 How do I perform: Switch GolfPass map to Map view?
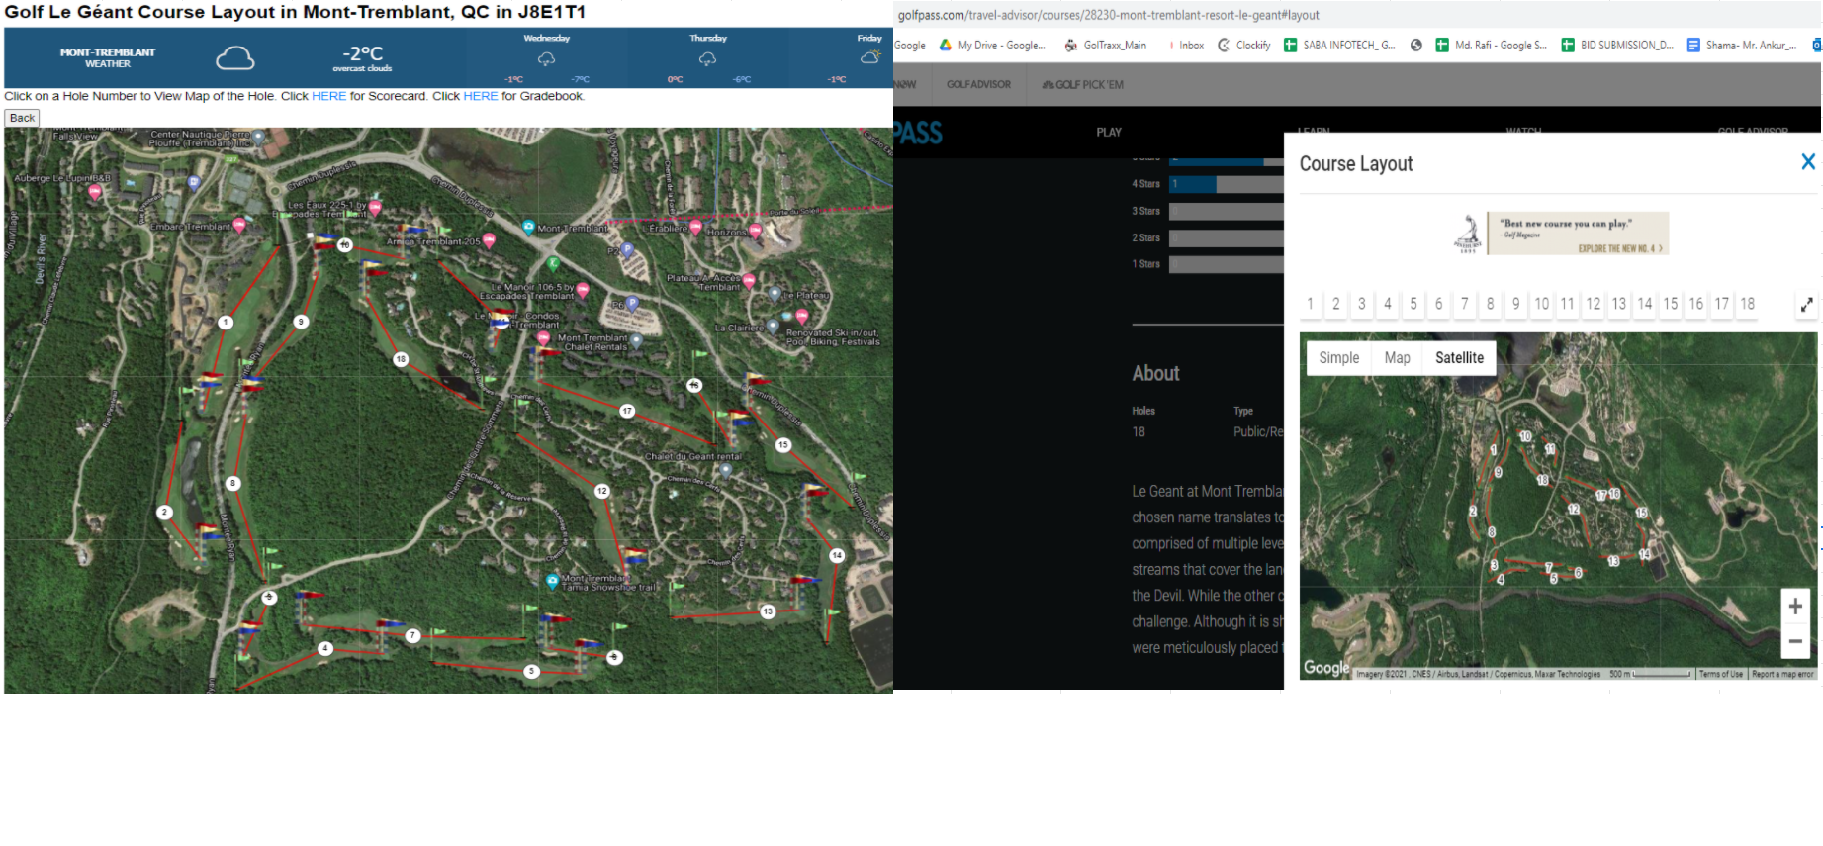click(x=1398, y=358)
